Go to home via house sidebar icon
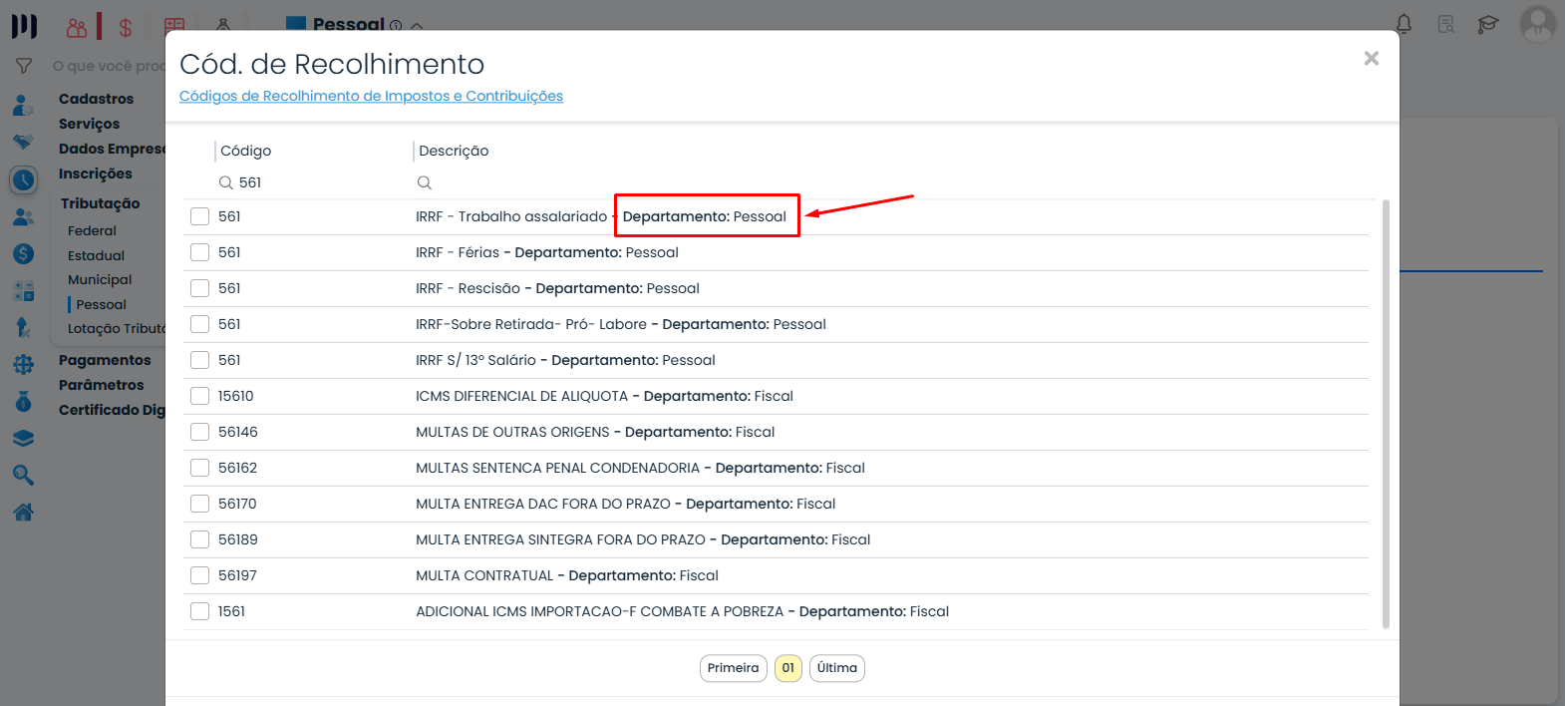 [x=24, y=512]
